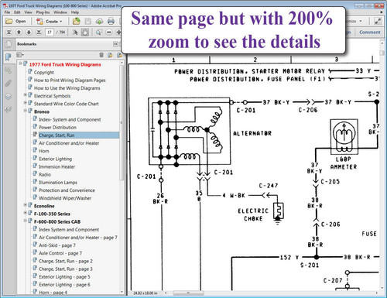This screenshot has width=387, height=298.
Task: Click the zoom out minus button
Action: [109, 33]
